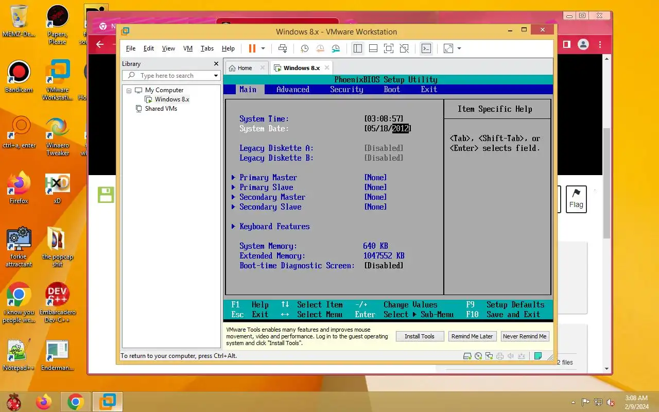This screenshot has width=659, height=412.
Task: Take a snapshot of the virtual machine
Action: 304,48
